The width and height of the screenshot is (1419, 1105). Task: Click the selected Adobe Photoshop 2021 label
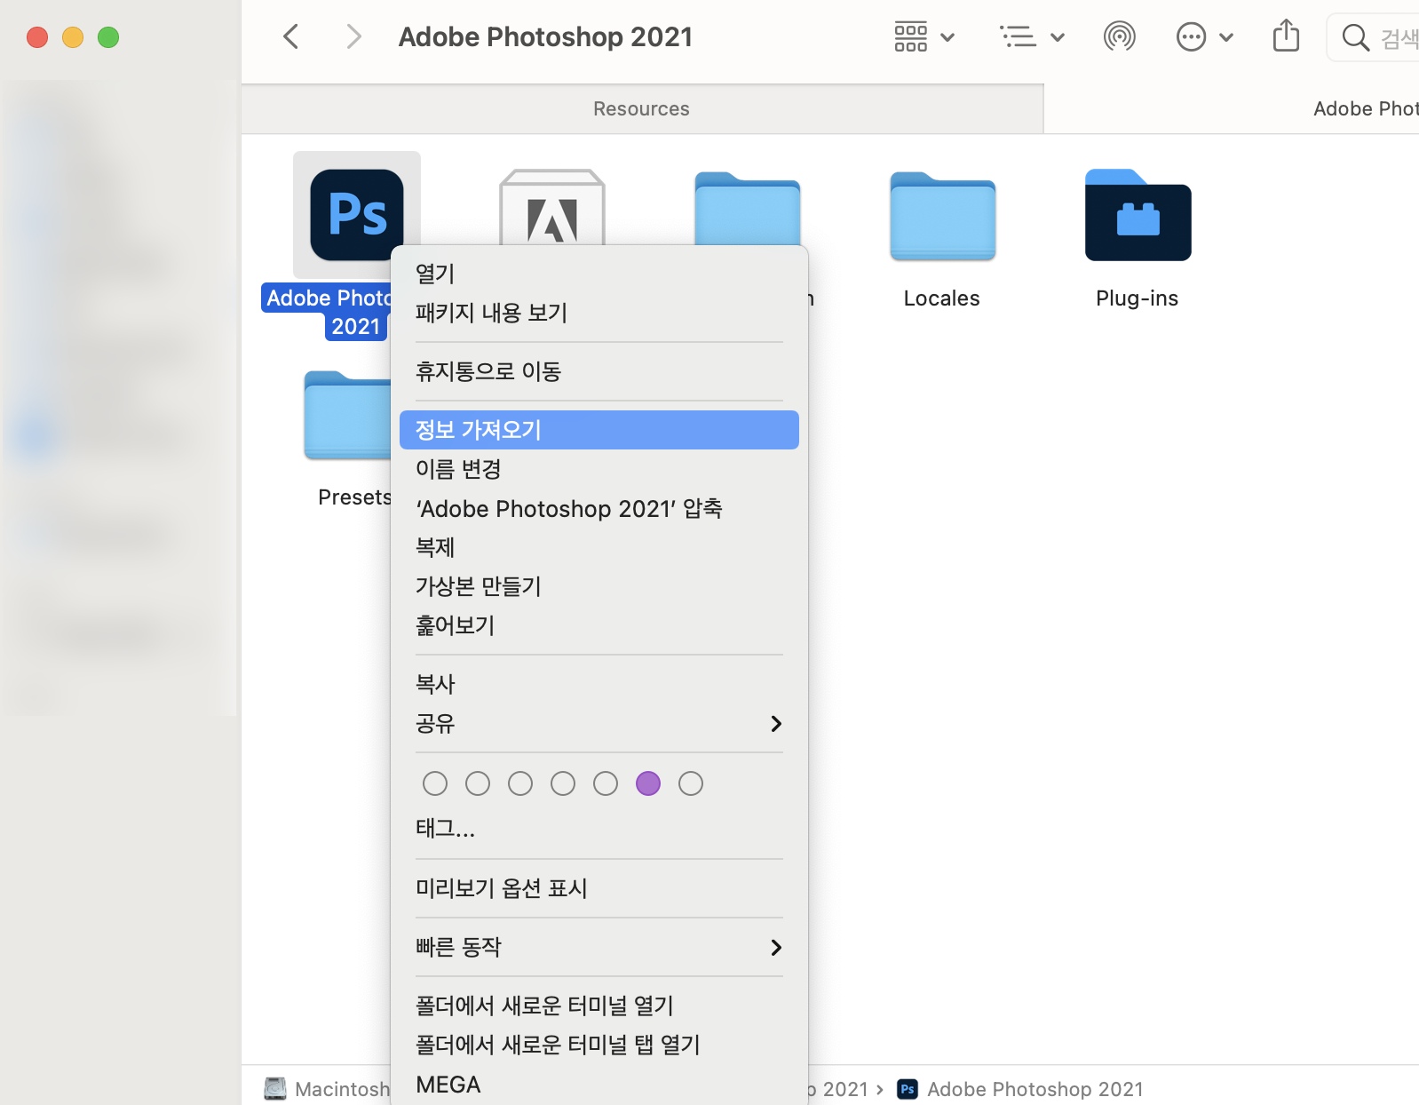327,312
